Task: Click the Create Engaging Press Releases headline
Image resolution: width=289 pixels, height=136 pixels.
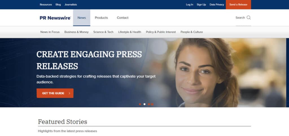Action: (89, 60)
